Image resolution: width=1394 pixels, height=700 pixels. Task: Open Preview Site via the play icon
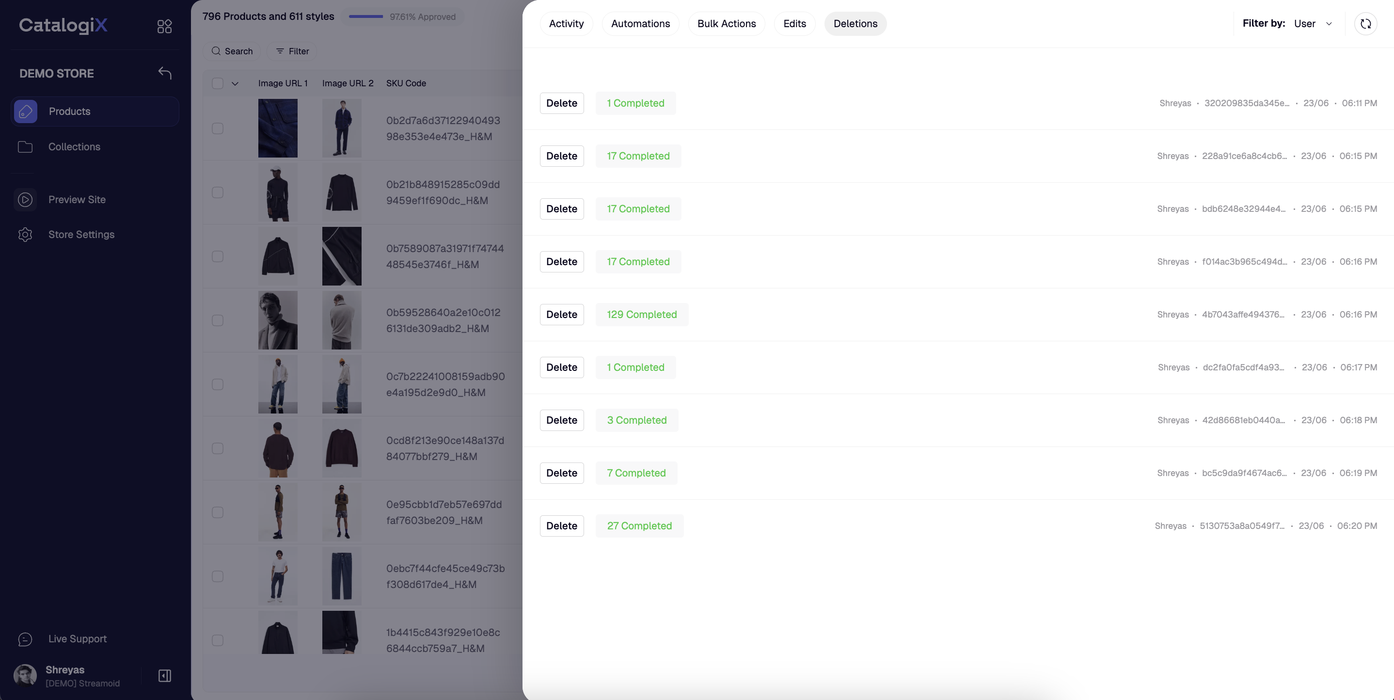(25, 199)
